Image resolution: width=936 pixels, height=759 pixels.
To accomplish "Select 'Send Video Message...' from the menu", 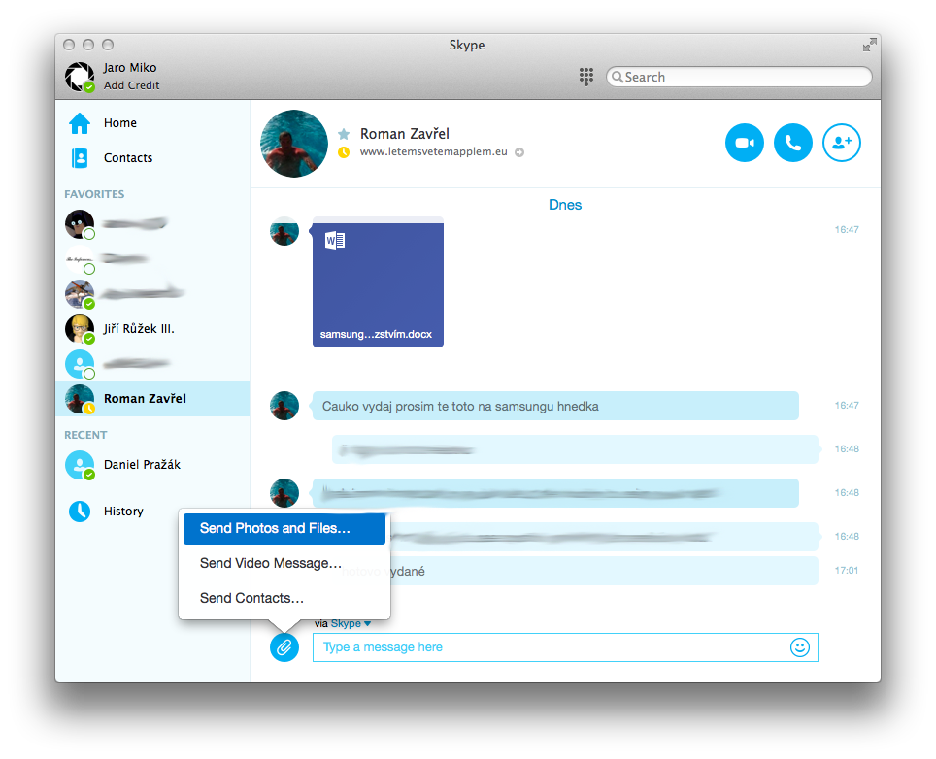I will tap(270, 563).
